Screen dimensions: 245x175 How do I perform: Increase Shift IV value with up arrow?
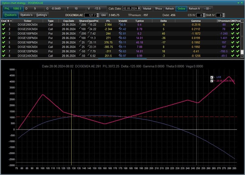[223, 14]
